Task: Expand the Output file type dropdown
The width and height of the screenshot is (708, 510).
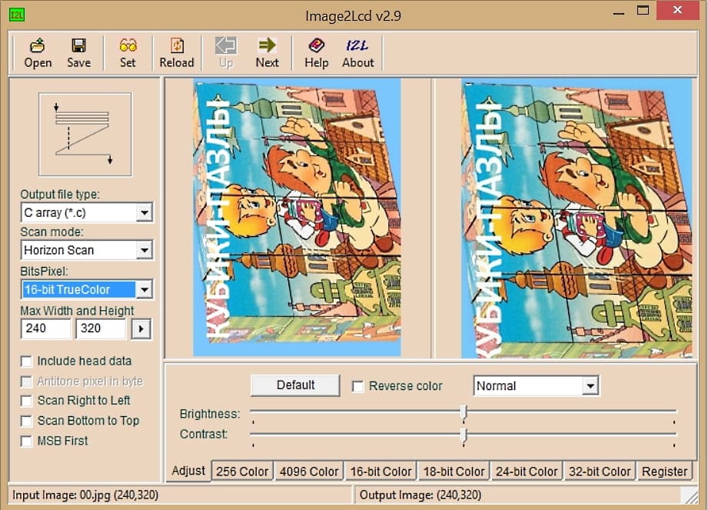Action: pos(144,212)
